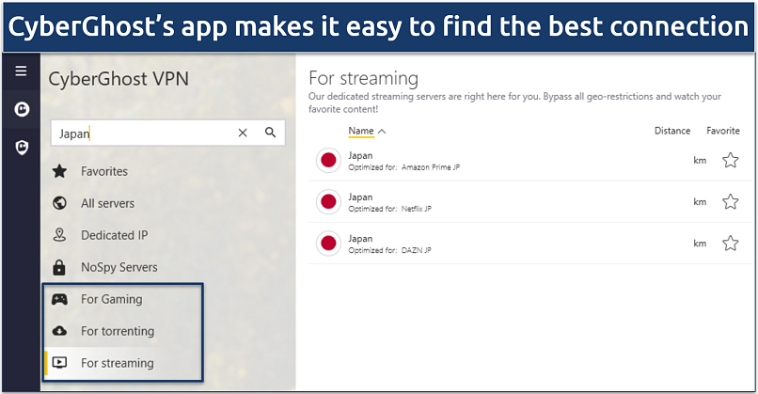This screenshot has width=758, height=394.
Task: Click the Japan flag for DAZN JP
Action: pos(328,244)
